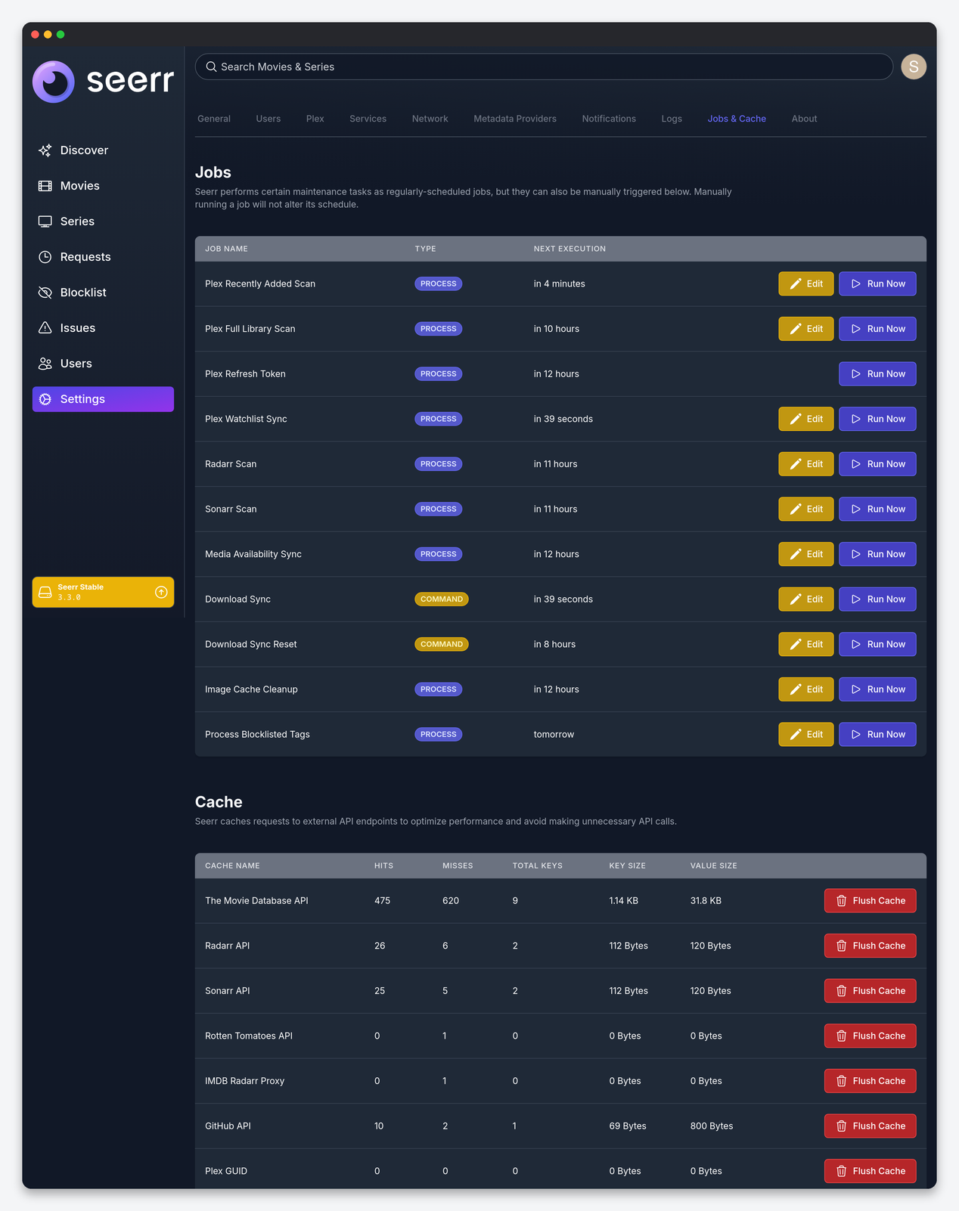959x1211 pixels.
Task: Open the Logs tab
Action: (672, 119)
